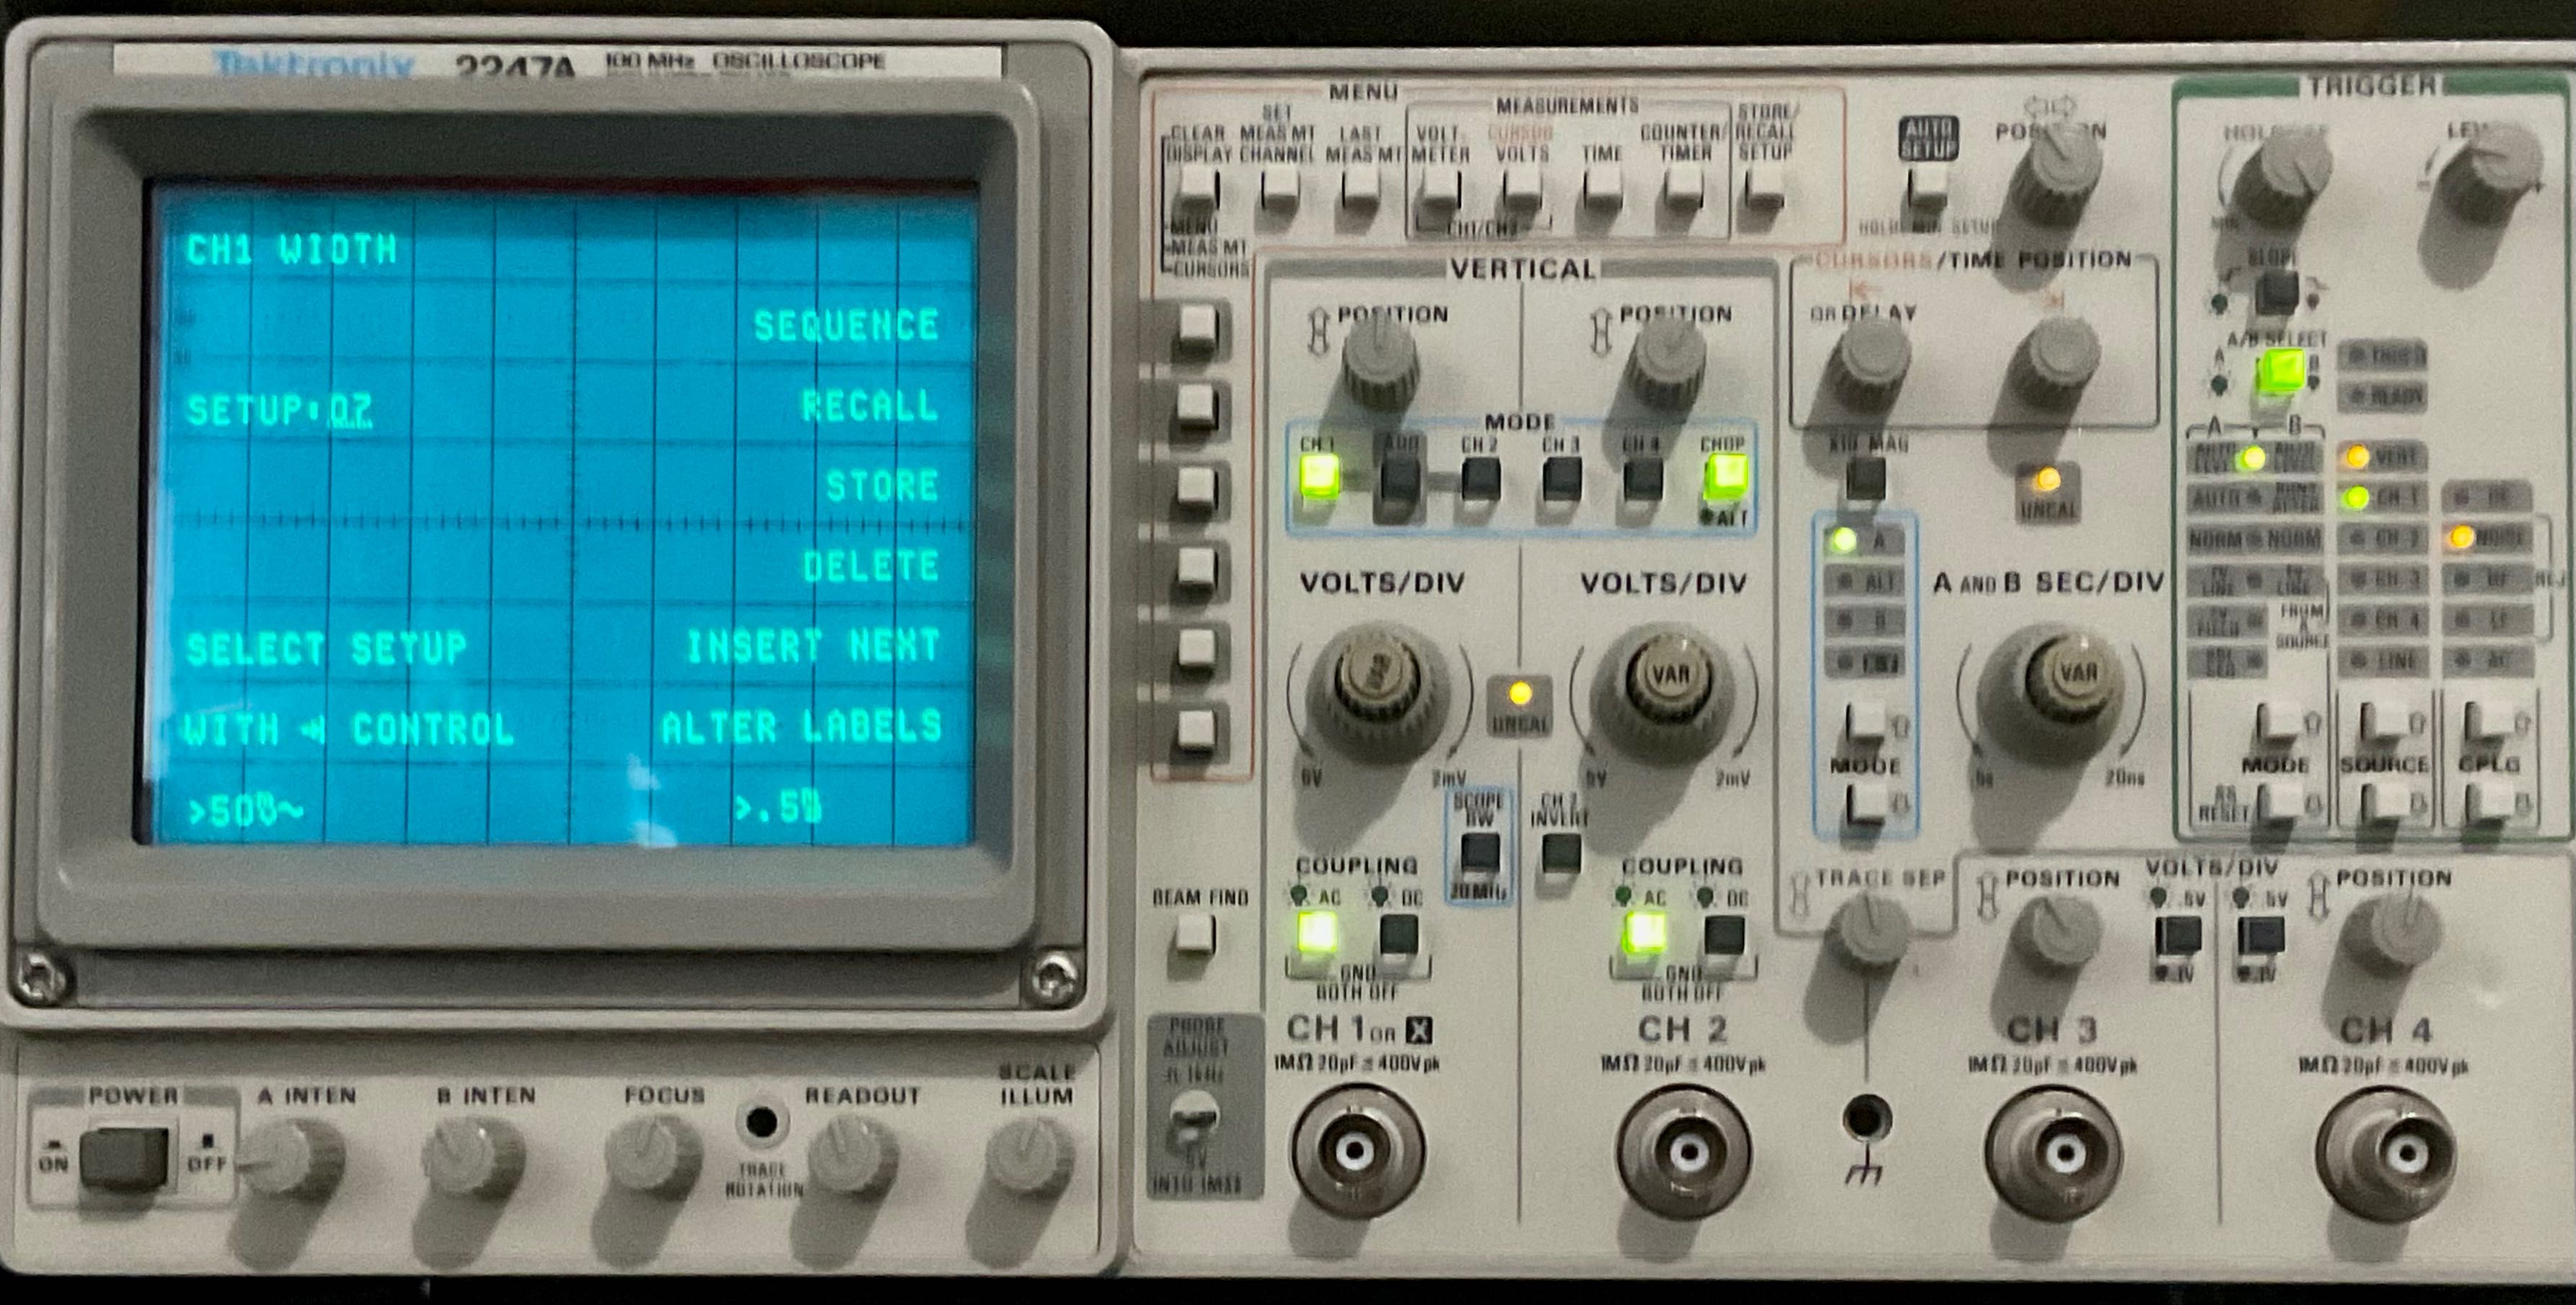This screenshot has width=2576, height=1305.
Task: Push the CH 2 DC coupling button
Action: tap(1725, 935)
